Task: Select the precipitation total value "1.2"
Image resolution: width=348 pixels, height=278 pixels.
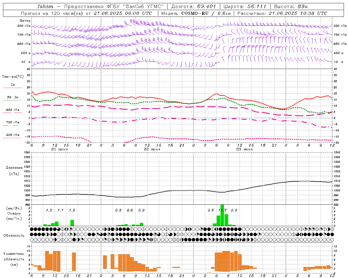Action: [x=49, y=210]
